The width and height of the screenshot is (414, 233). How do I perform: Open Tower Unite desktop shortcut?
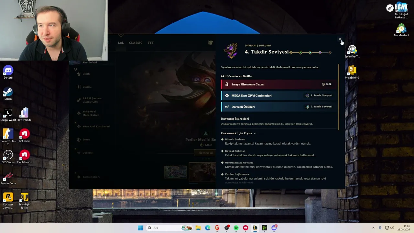click(x=24, y=115)
